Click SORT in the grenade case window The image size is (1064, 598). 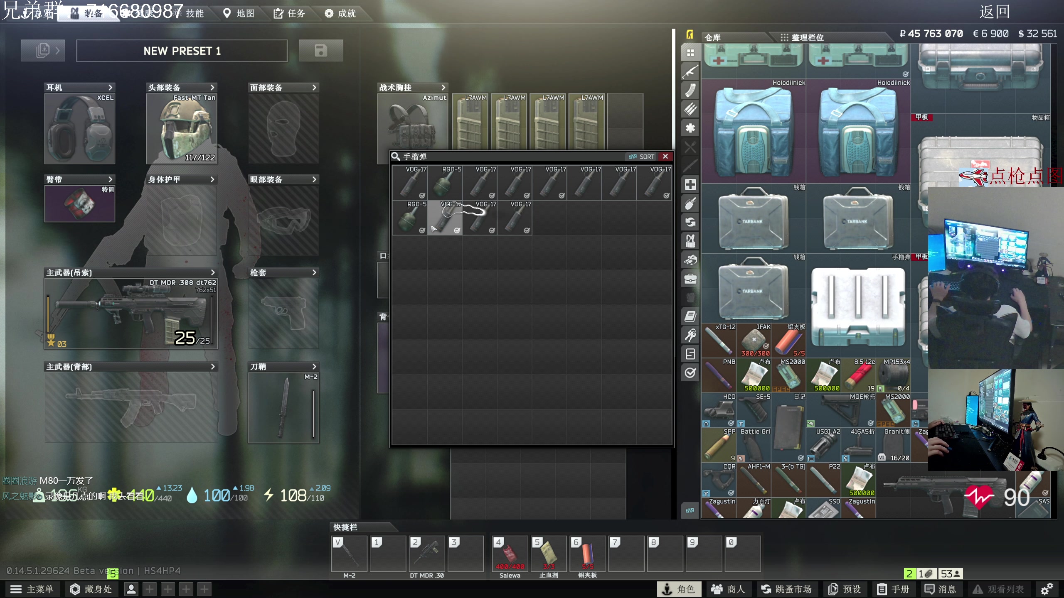click(x=642, y=157)
